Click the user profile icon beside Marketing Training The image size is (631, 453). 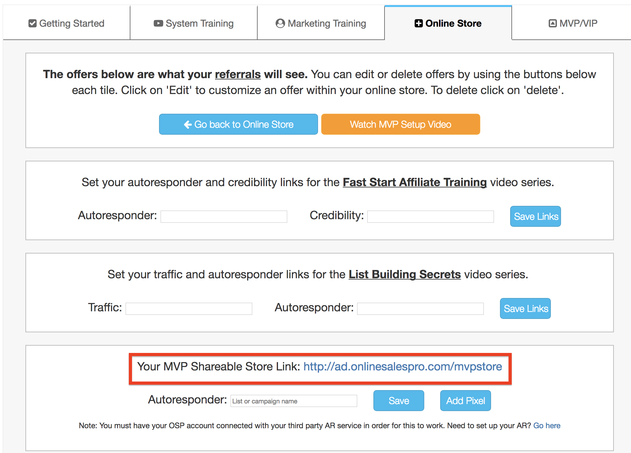[x=280, y=23]
